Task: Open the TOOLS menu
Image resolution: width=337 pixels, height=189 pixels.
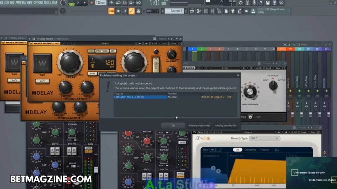Action: click(x=47, y=3)
